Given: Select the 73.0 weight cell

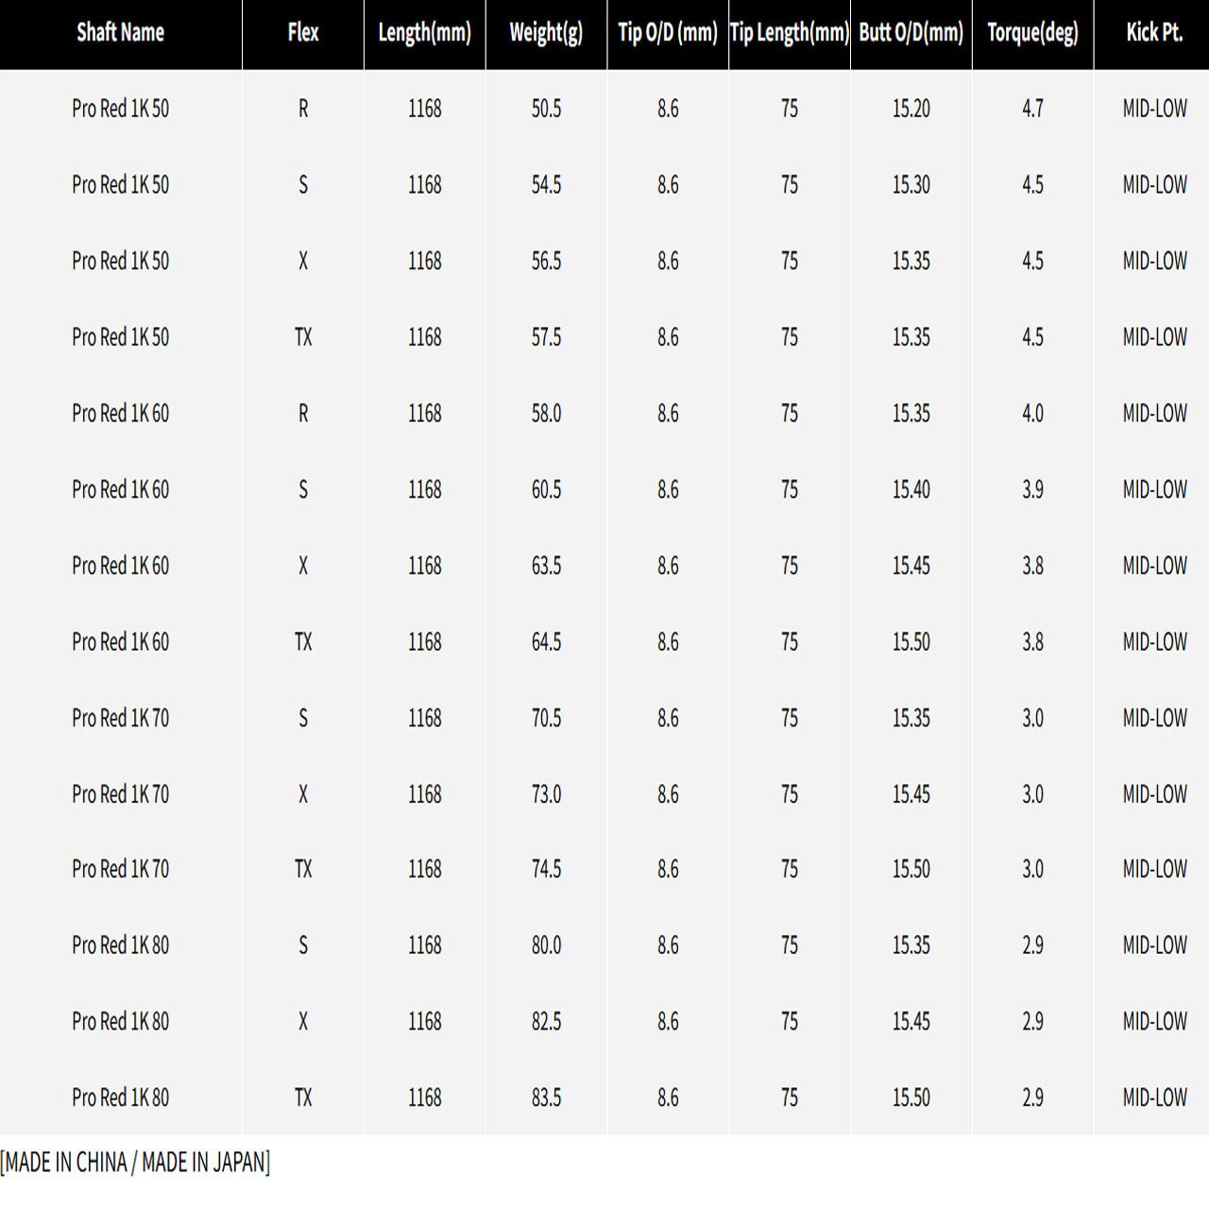Looking at the screenshot, I should [546, 794].
